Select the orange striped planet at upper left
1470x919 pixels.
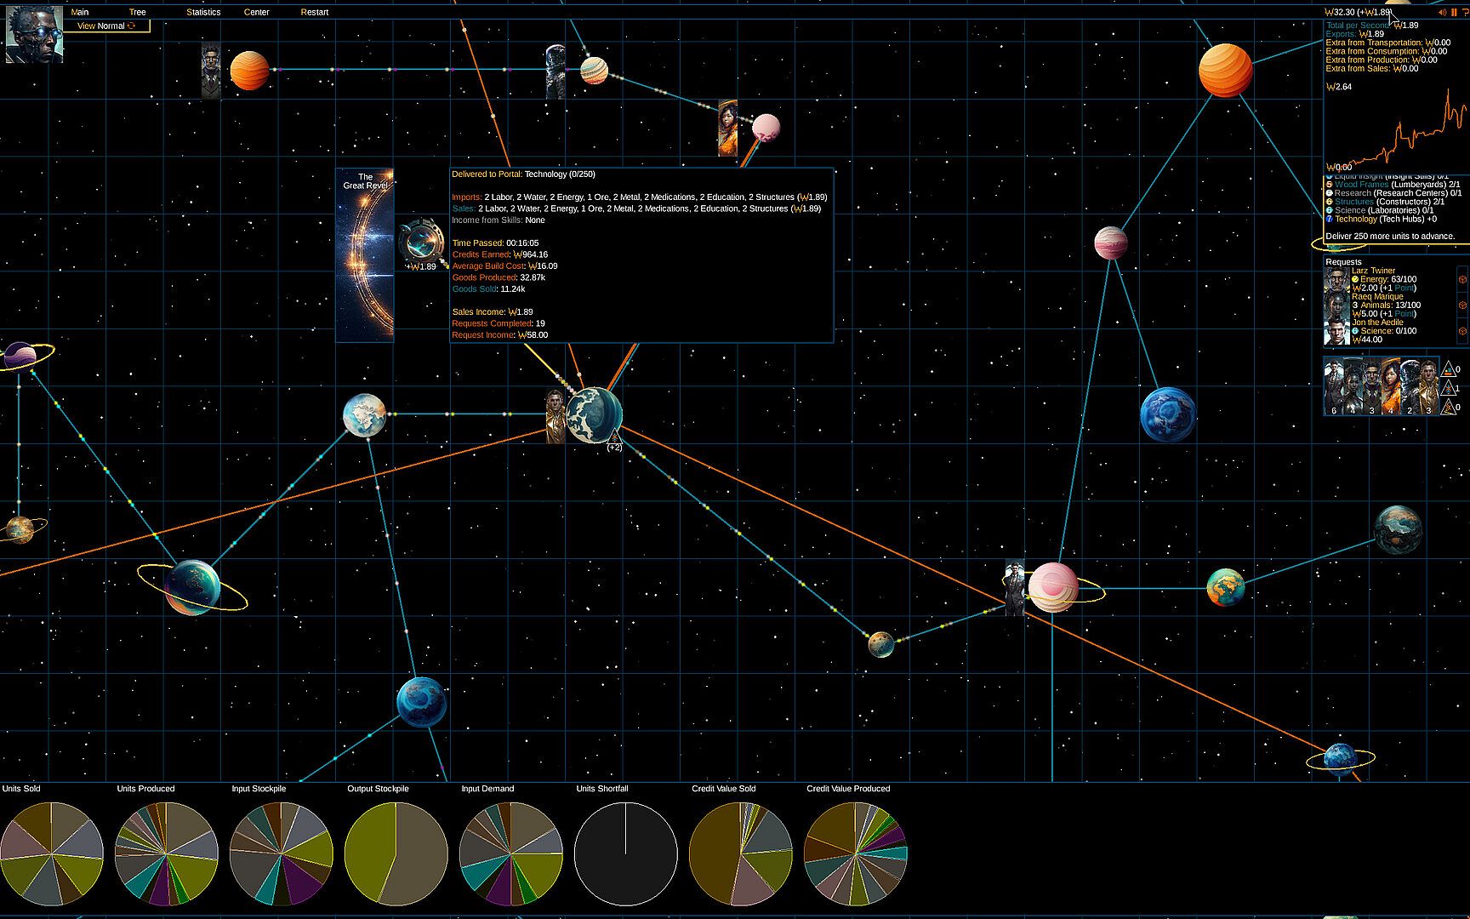coord(249,71)
